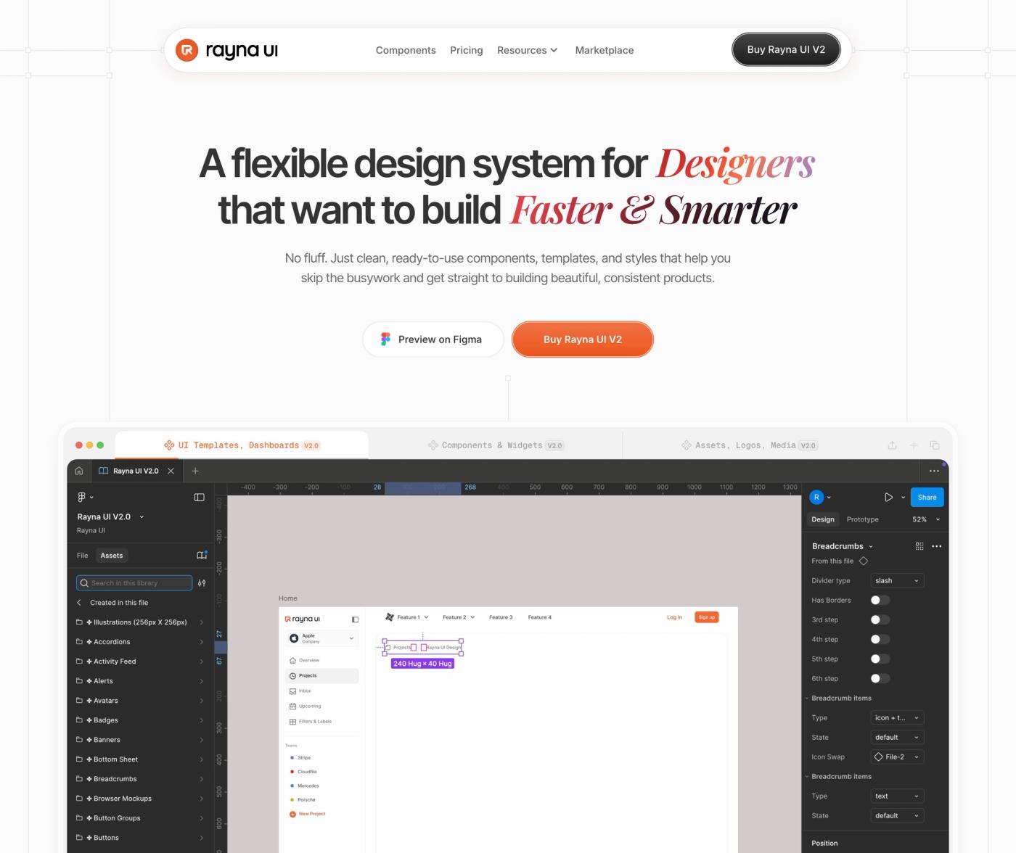Close the Rayna UI V2.0 file tab
Image resolution: width=1016 pixels, height=853 pixels.
pyautogui.click(x=171, y=471)
